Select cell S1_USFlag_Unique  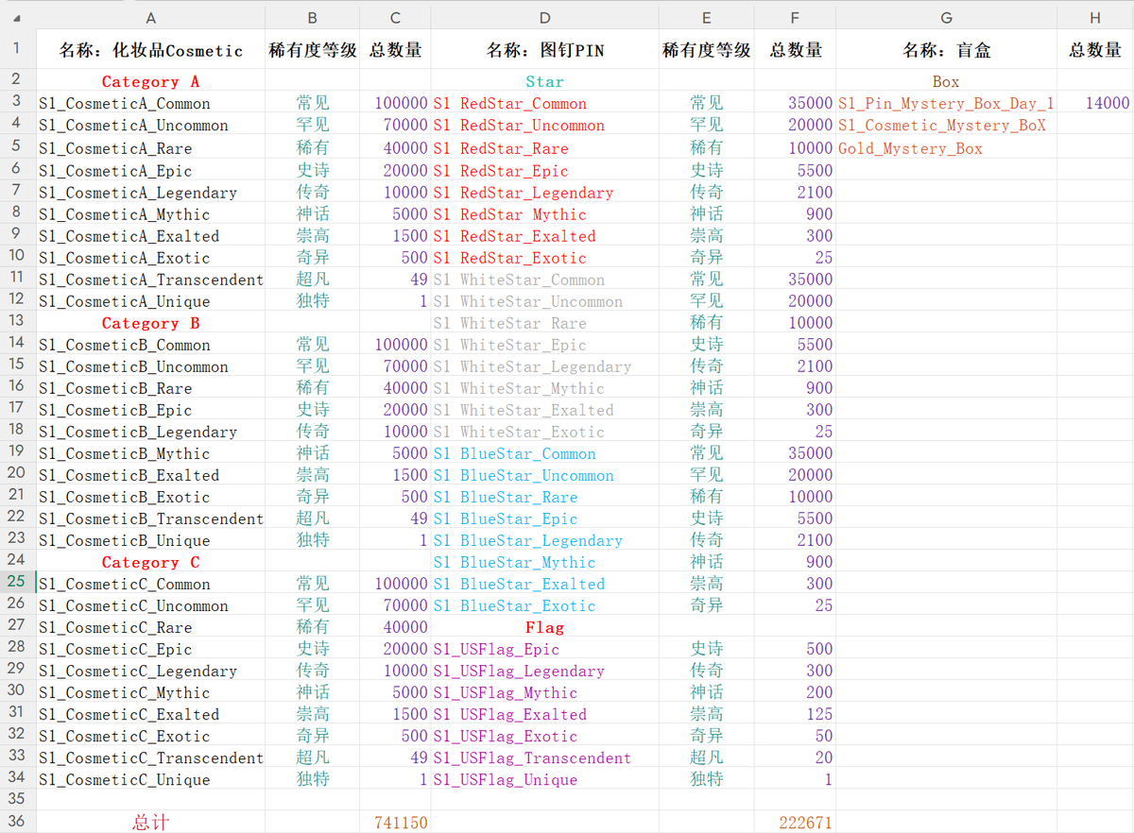pyautogui.click(x=545, y=779)
